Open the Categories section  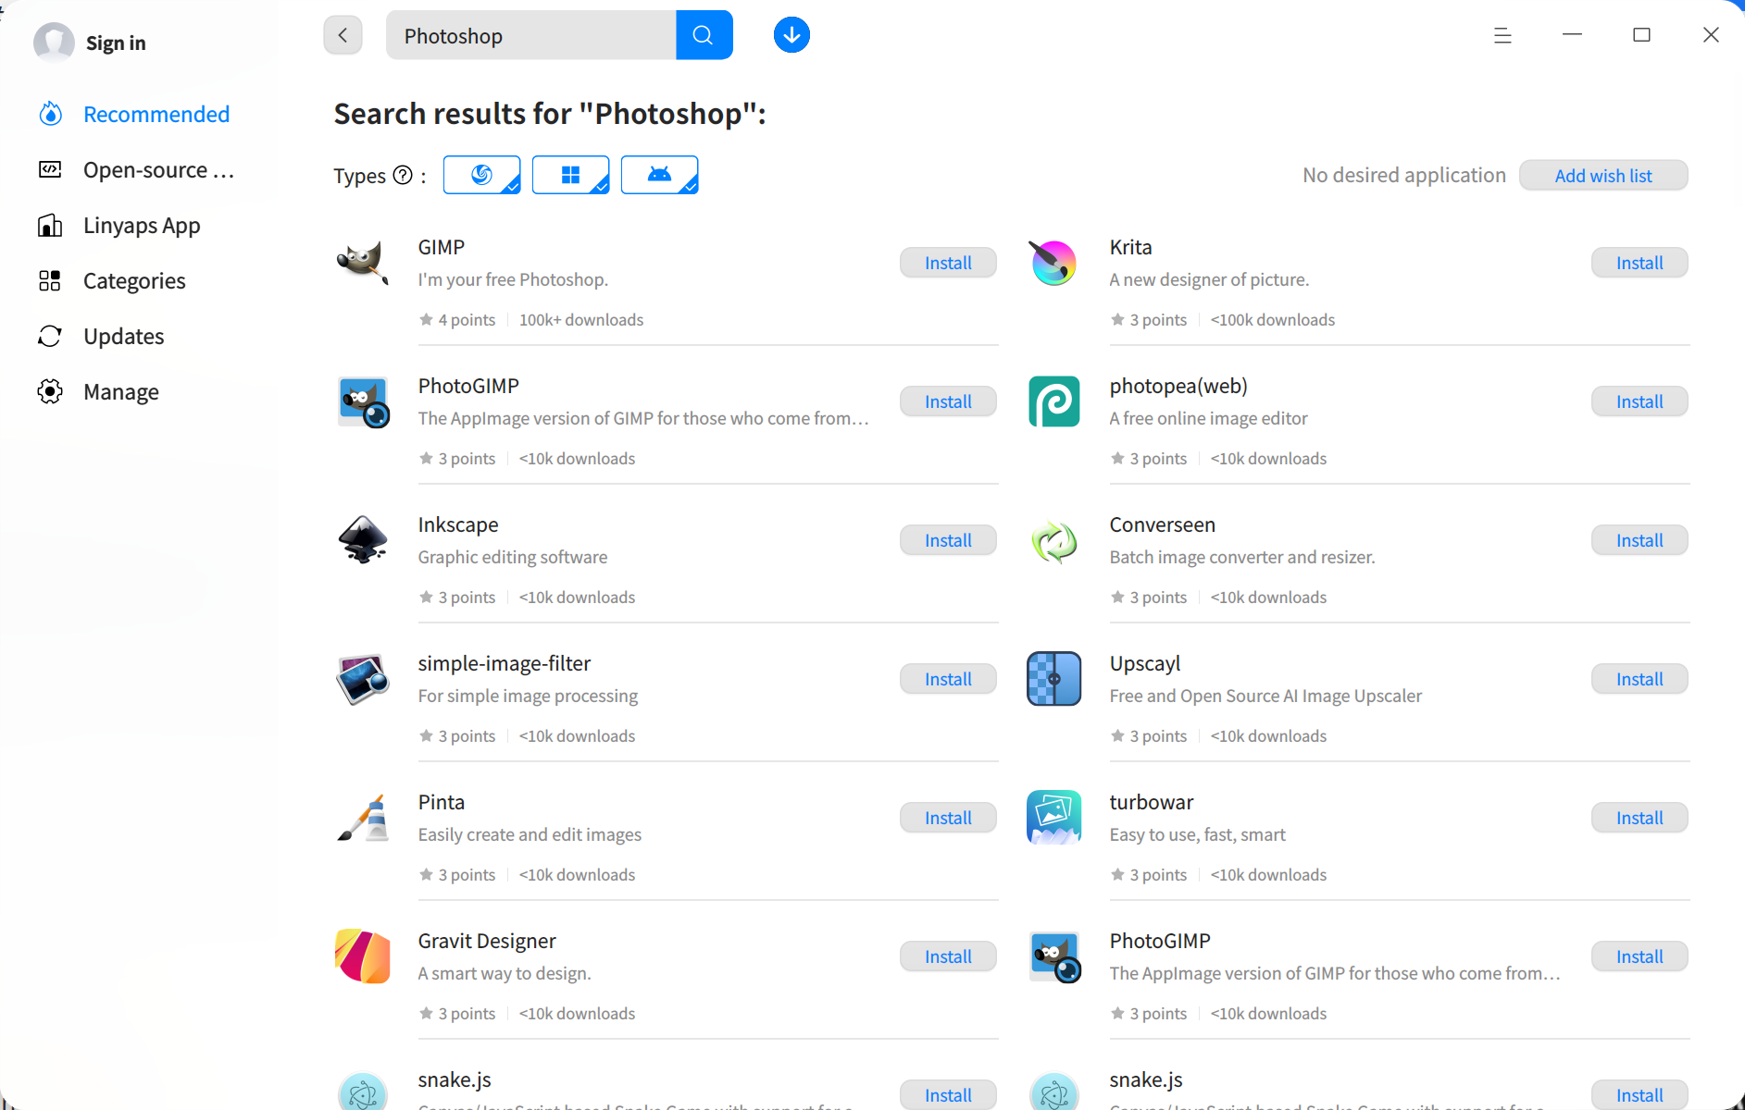[x=139, y=280]
